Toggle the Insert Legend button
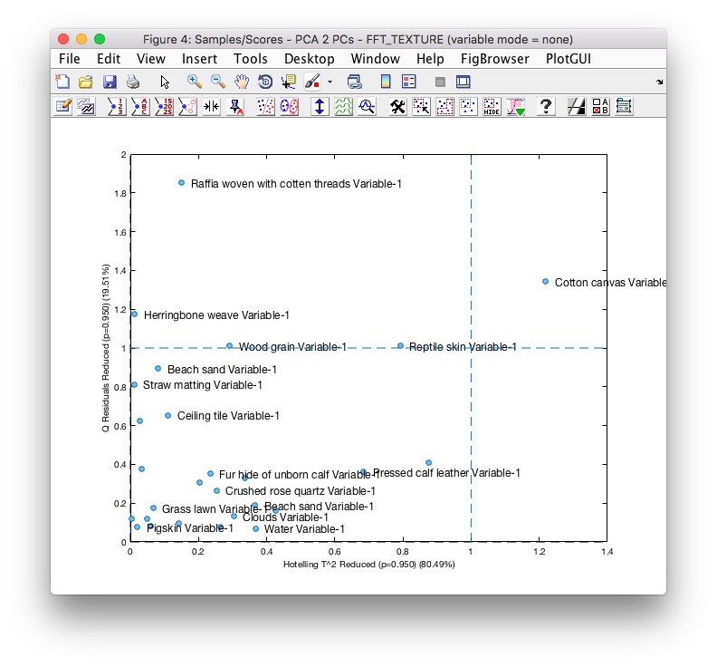This screenshot has width=717, height=667. (407, 82)
